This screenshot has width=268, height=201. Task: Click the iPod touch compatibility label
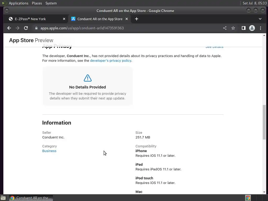pos(144,178)
